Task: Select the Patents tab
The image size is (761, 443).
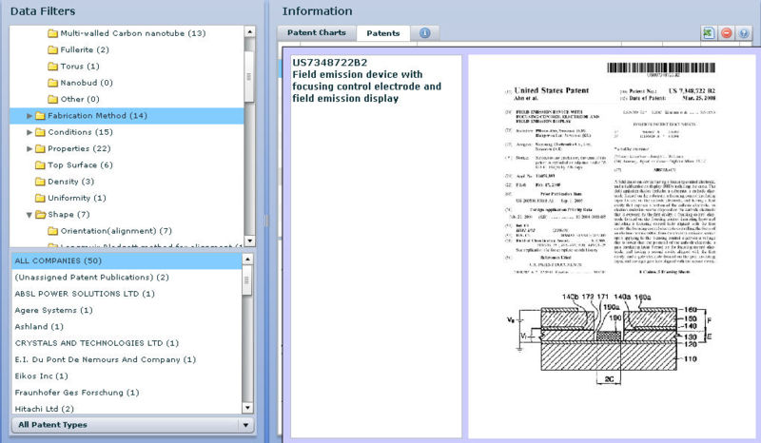Action: (x=383, y=33)
